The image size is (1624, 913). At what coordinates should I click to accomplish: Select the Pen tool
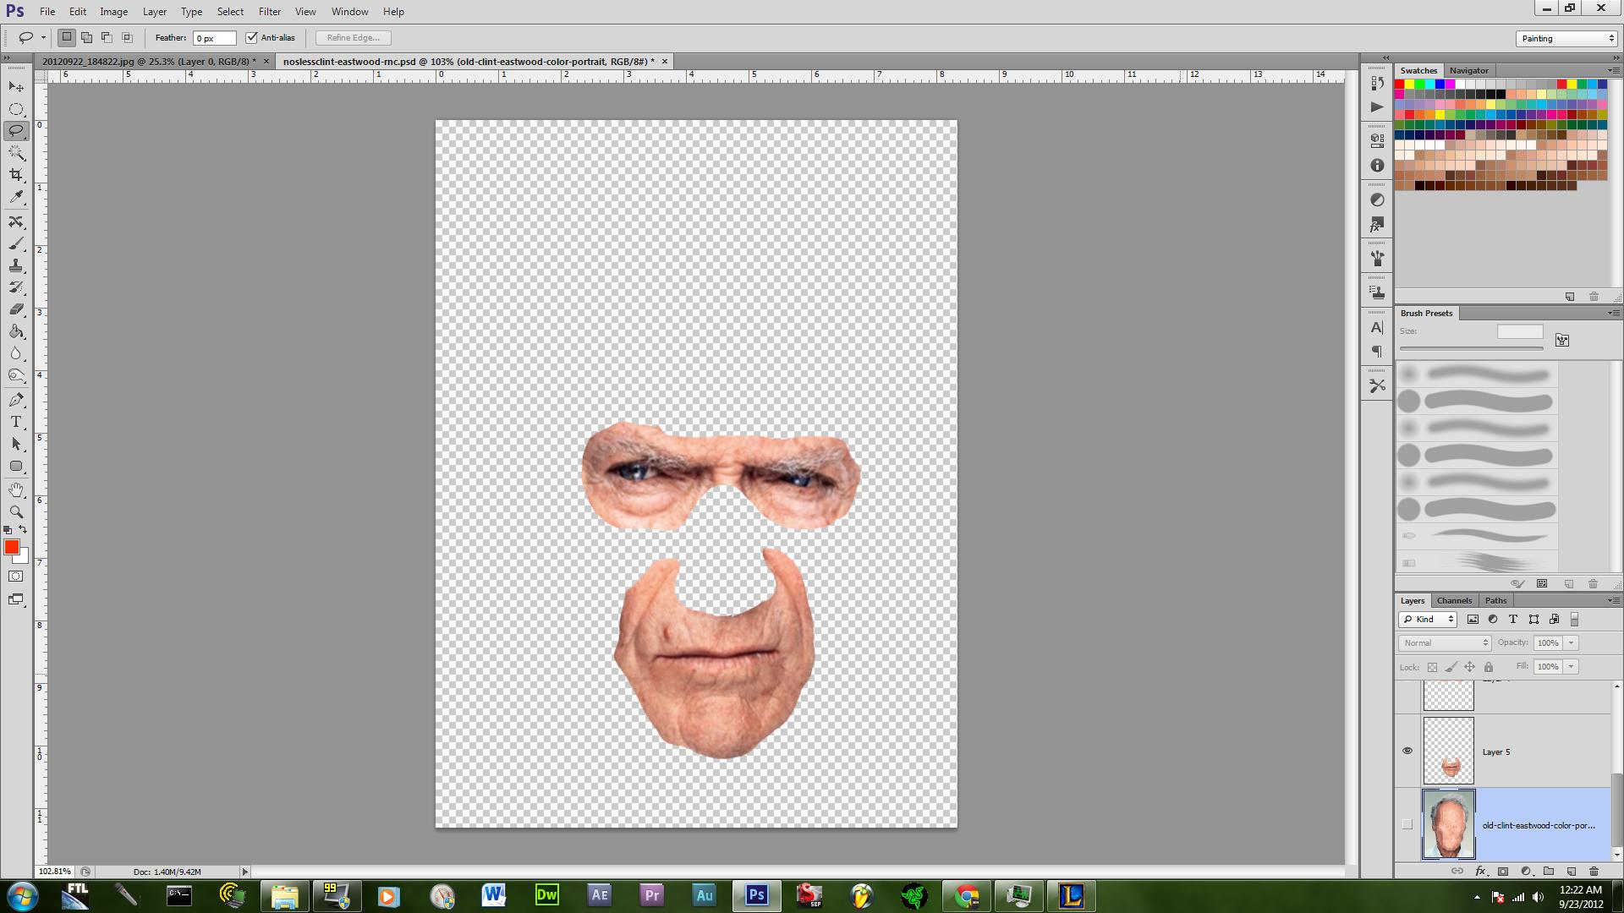tap(16, 400)
